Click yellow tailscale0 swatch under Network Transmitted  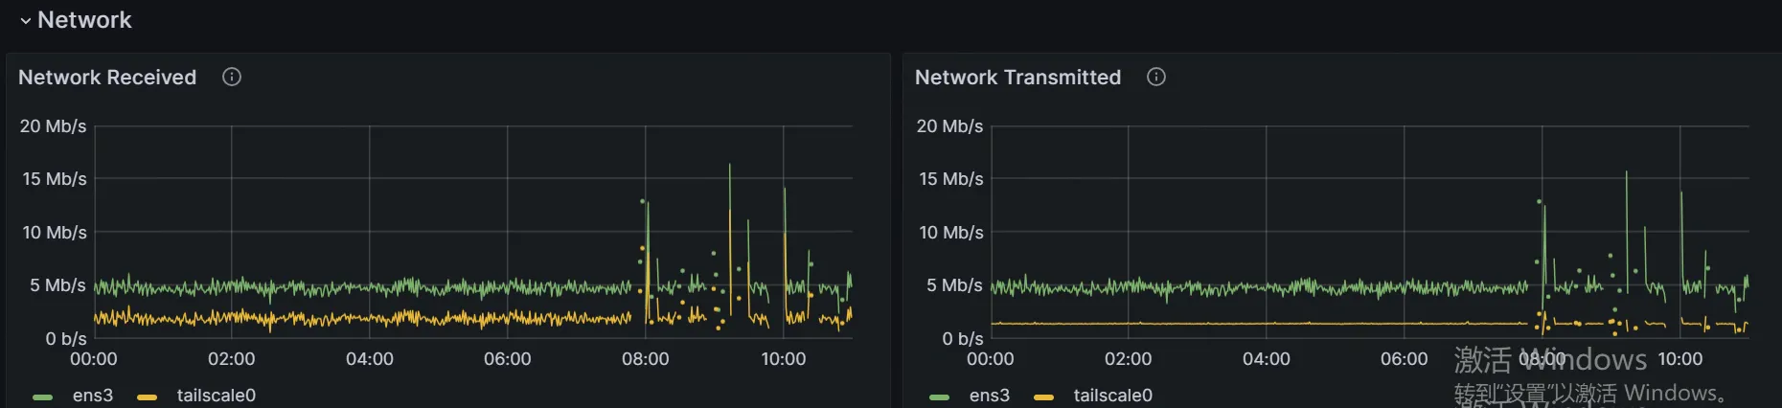click(1043, 397)
